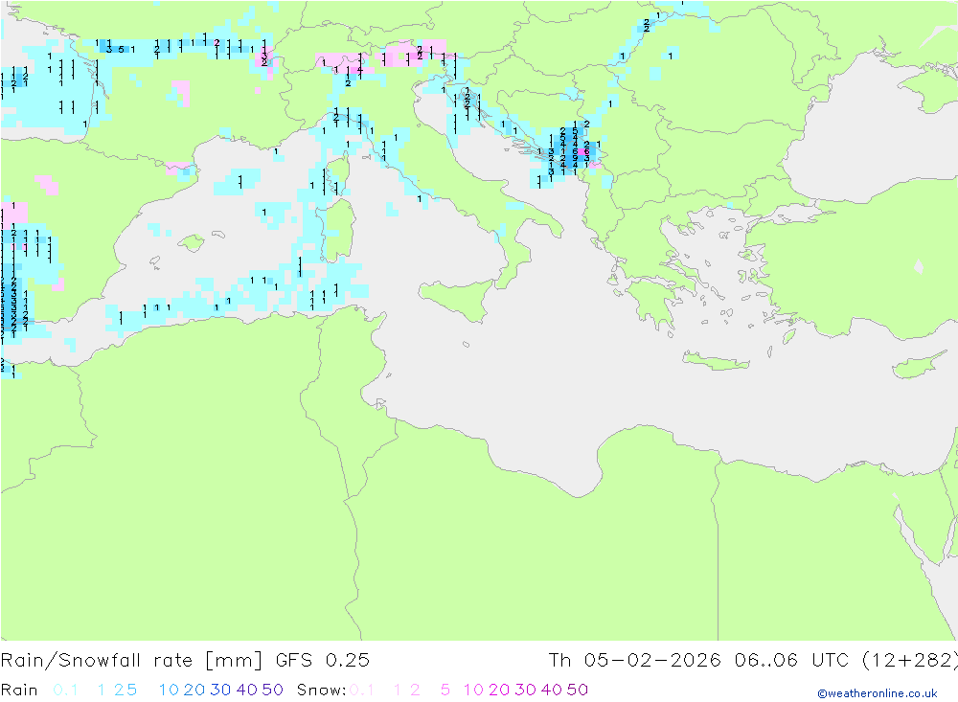Select the Rain legend value 50

(x=272, y=690)
